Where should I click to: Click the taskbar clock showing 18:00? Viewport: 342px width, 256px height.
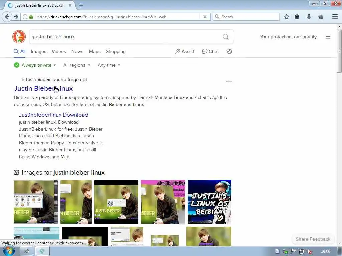pos(326,251)
